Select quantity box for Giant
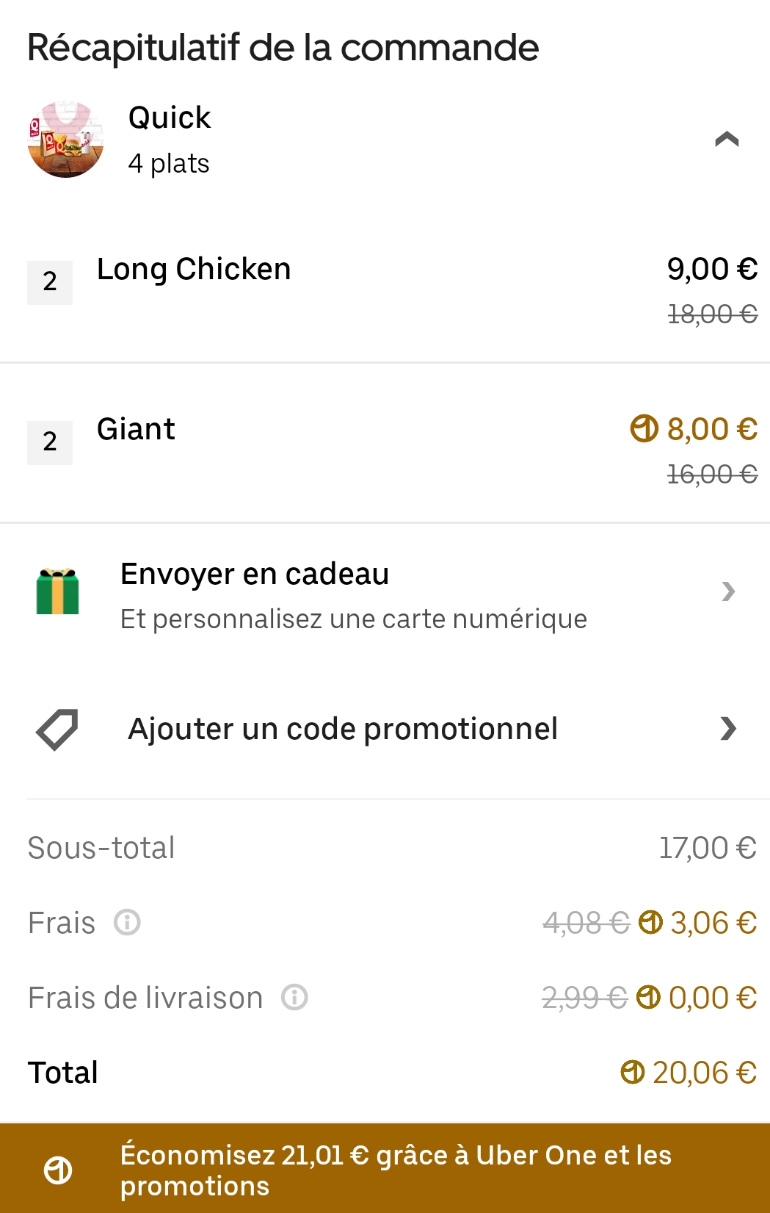 (x=50, y=442)
